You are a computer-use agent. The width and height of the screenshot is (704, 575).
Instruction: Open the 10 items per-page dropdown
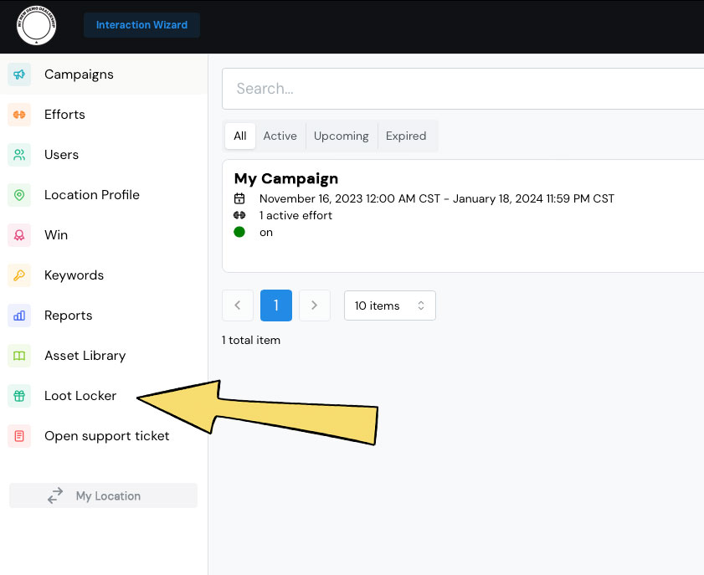[x=389, y=305]
